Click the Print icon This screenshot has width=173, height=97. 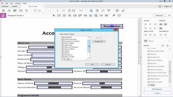tap(15, 11)
